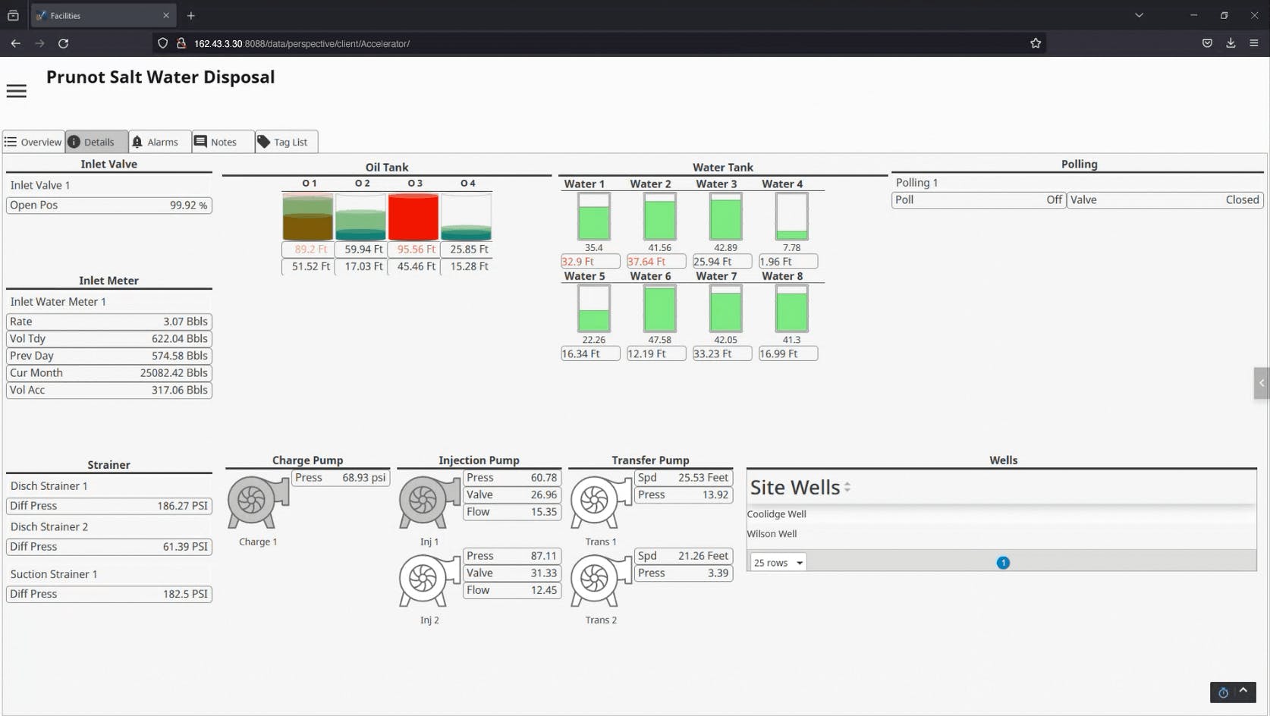1270x716 pixels.
Task: Open the hamburger navigation menu
Action: click(x=16, y=90)
